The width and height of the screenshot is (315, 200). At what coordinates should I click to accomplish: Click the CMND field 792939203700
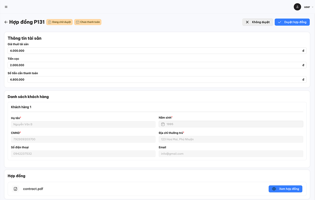click(83, 139)
